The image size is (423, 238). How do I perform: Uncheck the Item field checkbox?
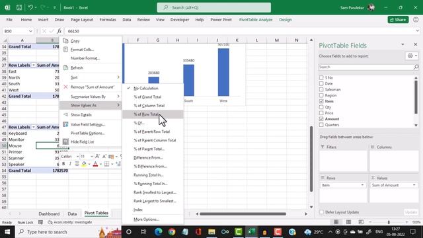(321, 101)
